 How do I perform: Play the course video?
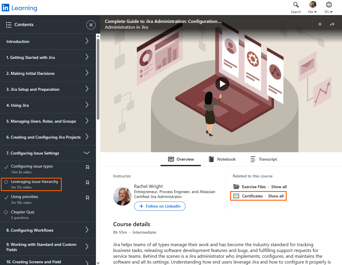pos(222,84)
